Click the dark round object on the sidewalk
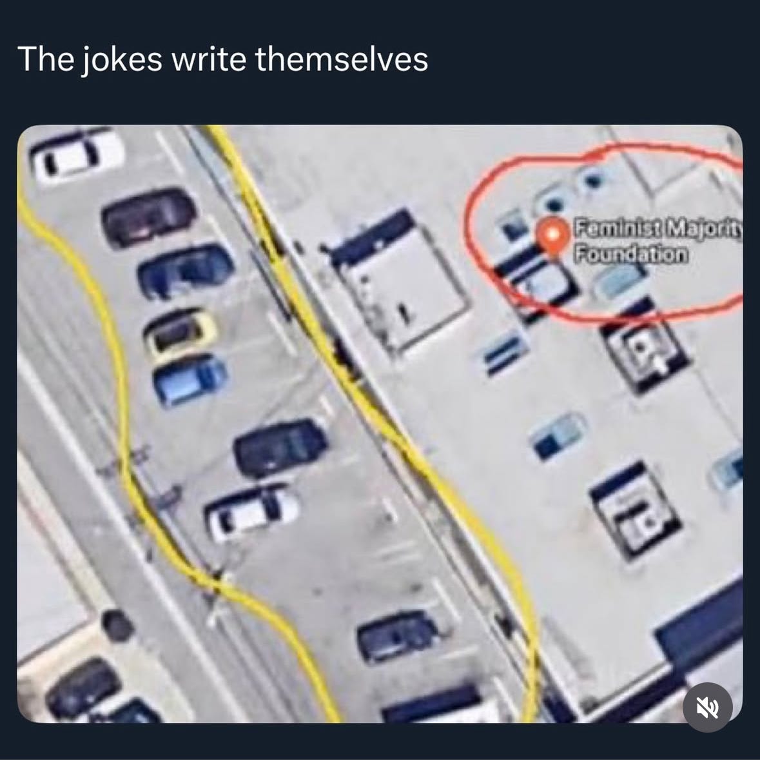This screenshot has height=761, width=760. point(117,625)
